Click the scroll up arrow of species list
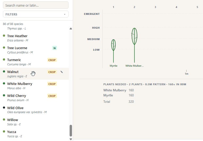The width and height of the screenshot is (203, 141). pyautogui.click(x=71, y=29)
